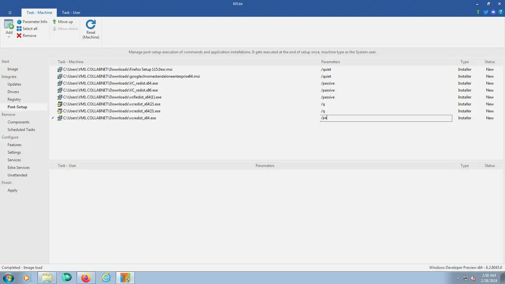Open Scheduled Tasks page
505x284 pixels.
point(21,130)
